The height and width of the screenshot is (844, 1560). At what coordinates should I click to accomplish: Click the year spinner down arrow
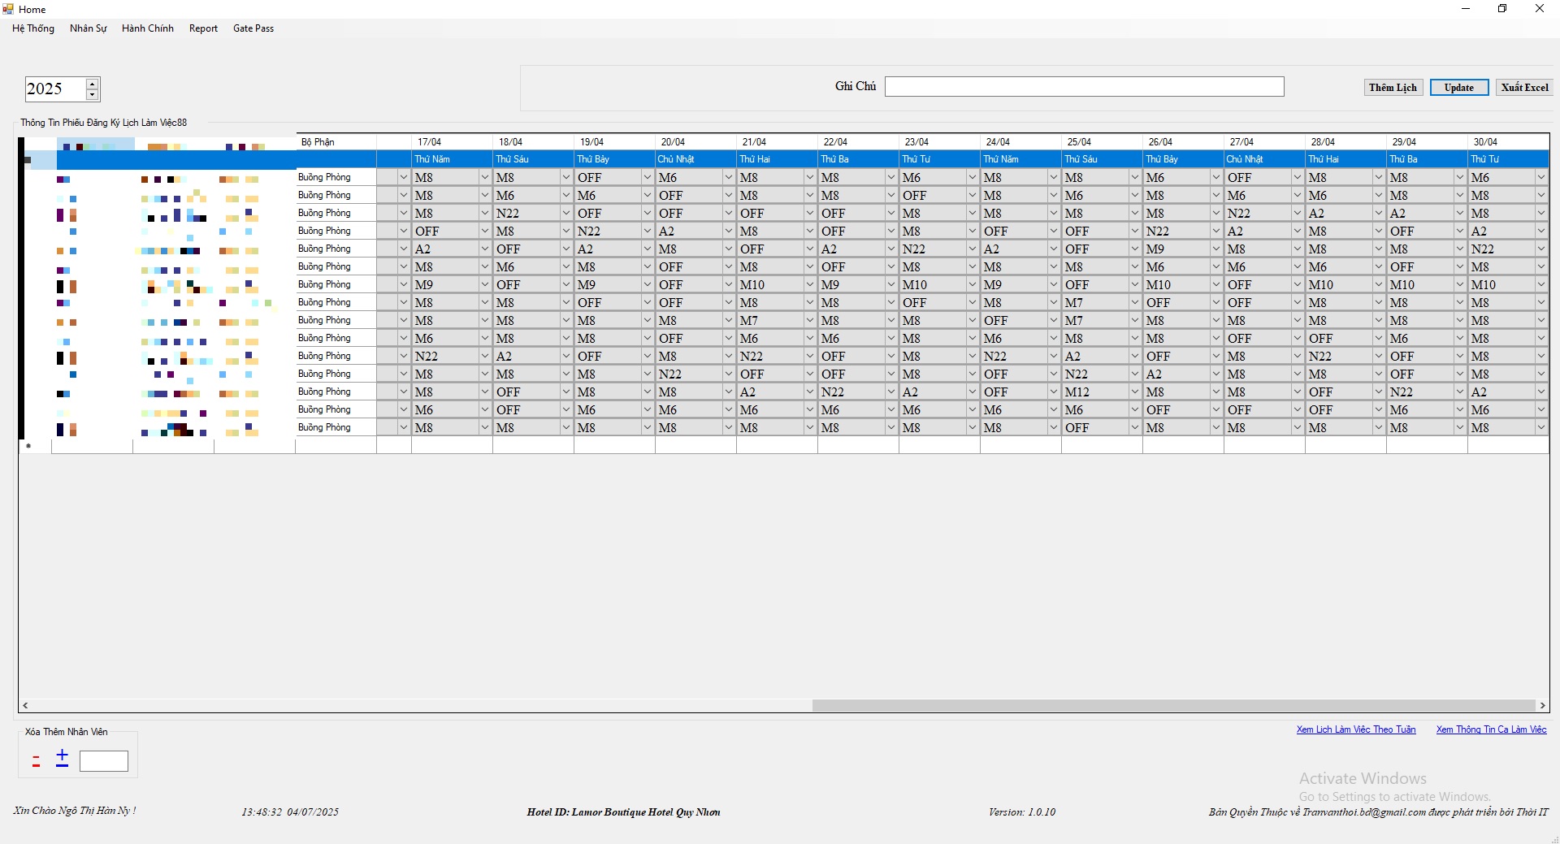point(93,94)
